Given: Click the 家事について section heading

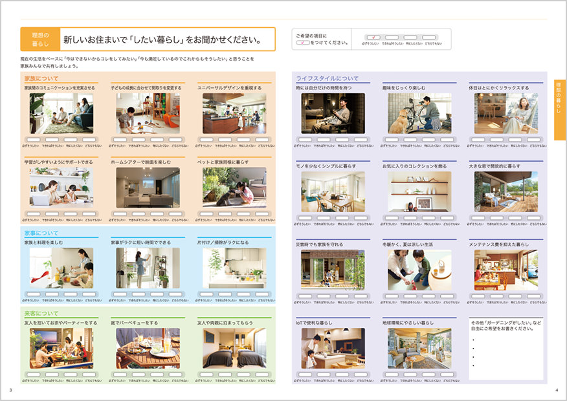Looking at the screenshot, I should 41,233.
